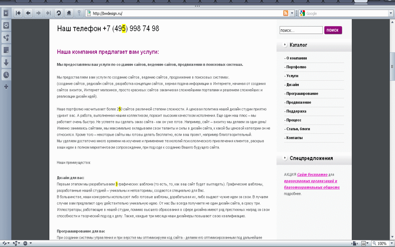Add a new sidebar panel with plus icon

pos(6,86)
